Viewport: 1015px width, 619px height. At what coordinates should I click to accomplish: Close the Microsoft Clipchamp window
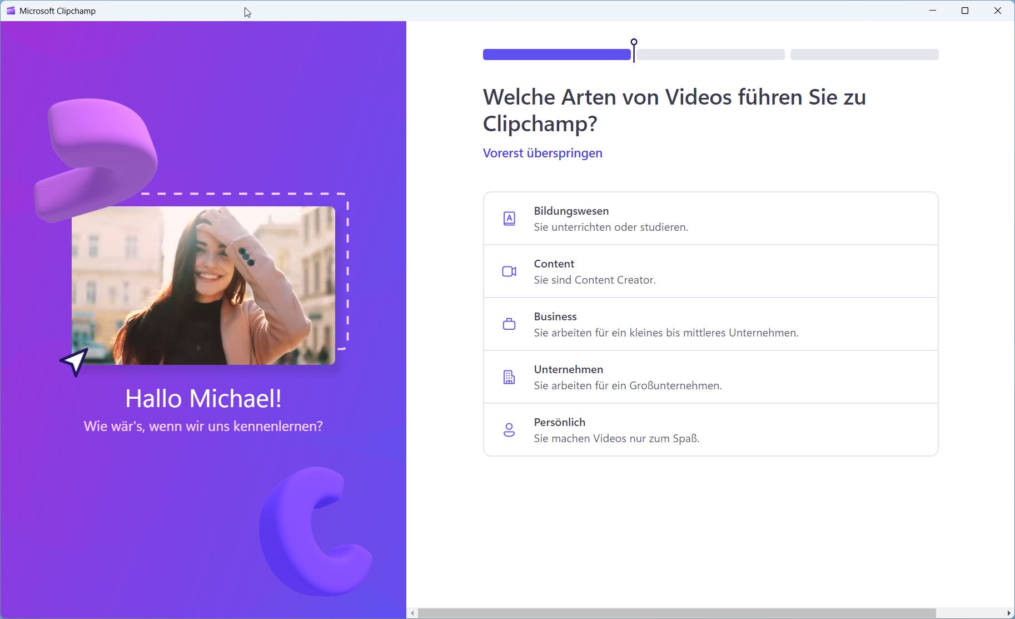pos(998,11)
